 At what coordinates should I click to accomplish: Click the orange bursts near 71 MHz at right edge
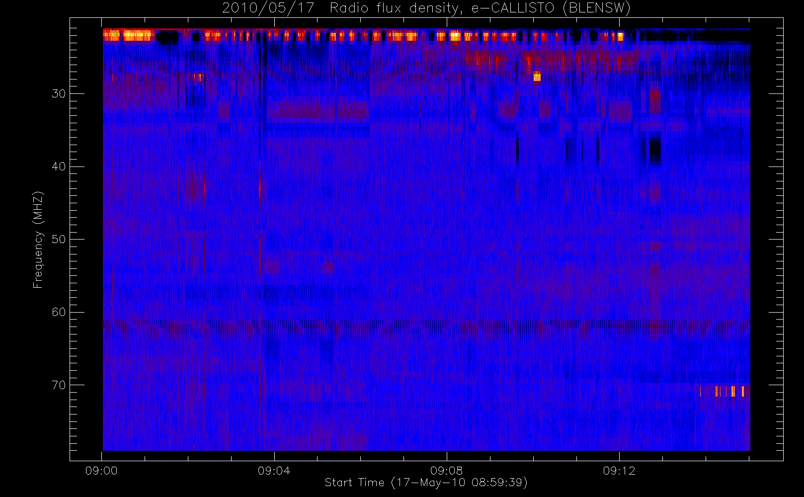click(x=729, y=391)
